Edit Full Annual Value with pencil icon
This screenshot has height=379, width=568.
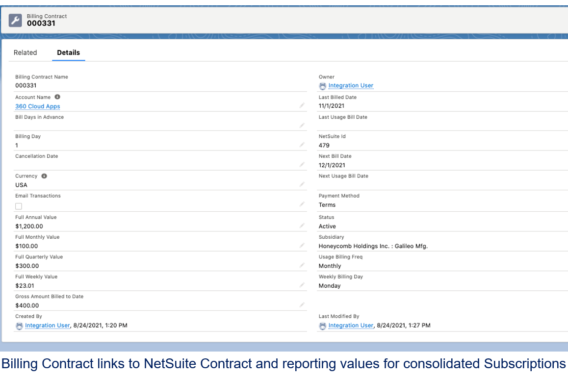tap(302, 226)
